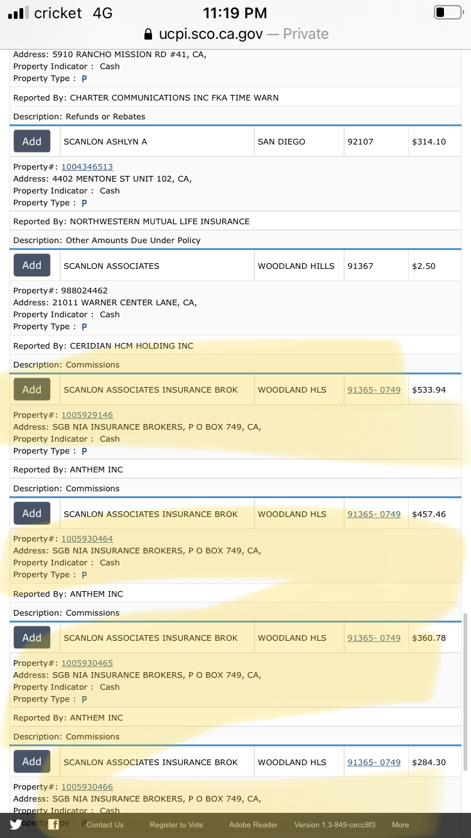Open property number 1005929146 link
The height and width of the screenshot is (838, 471).
pyautogui.click(x=87, y=415)
